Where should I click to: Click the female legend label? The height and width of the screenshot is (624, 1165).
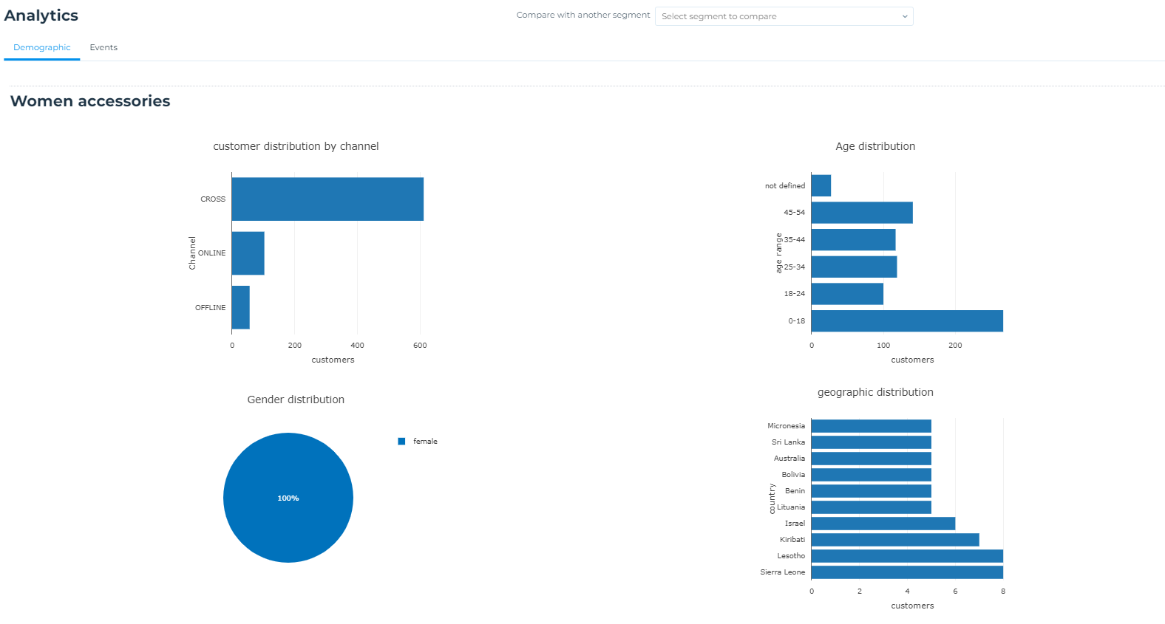pos(425,442)
